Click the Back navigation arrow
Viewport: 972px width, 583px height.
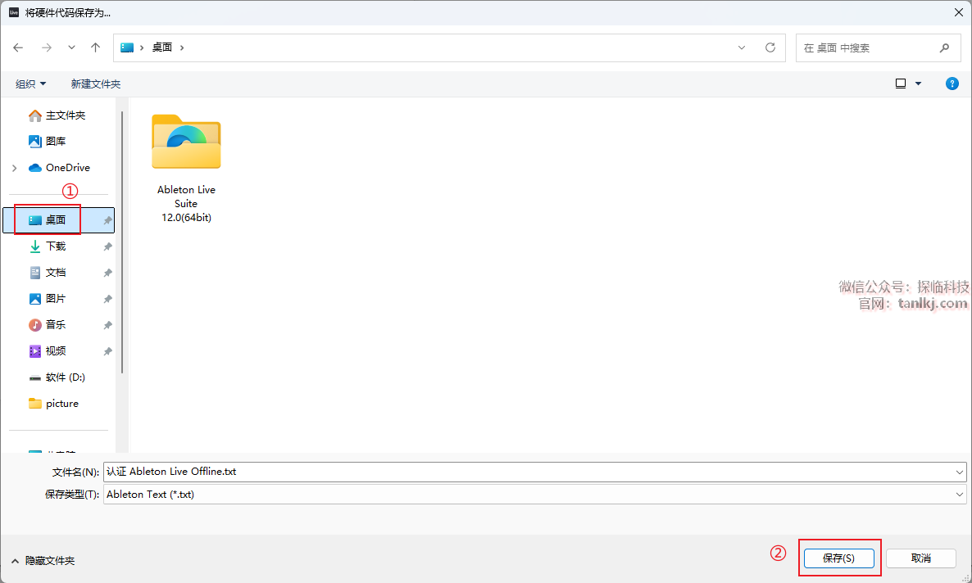(18, 47)
